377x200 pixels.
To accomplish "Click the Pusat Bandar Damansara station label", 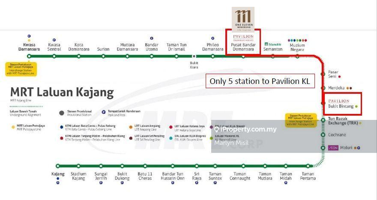I will pos(243,47).
